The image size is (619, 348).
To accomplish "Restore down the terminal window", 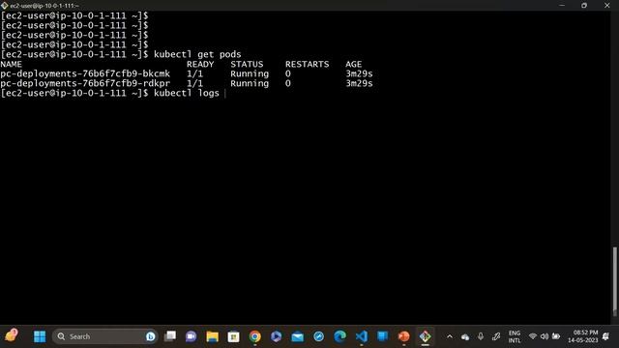I will tap(584, 6).
